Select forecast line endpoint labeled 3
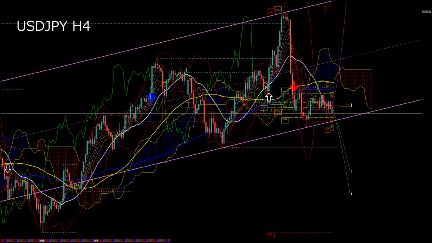This screenshot has height=243, width=432. 351,171
